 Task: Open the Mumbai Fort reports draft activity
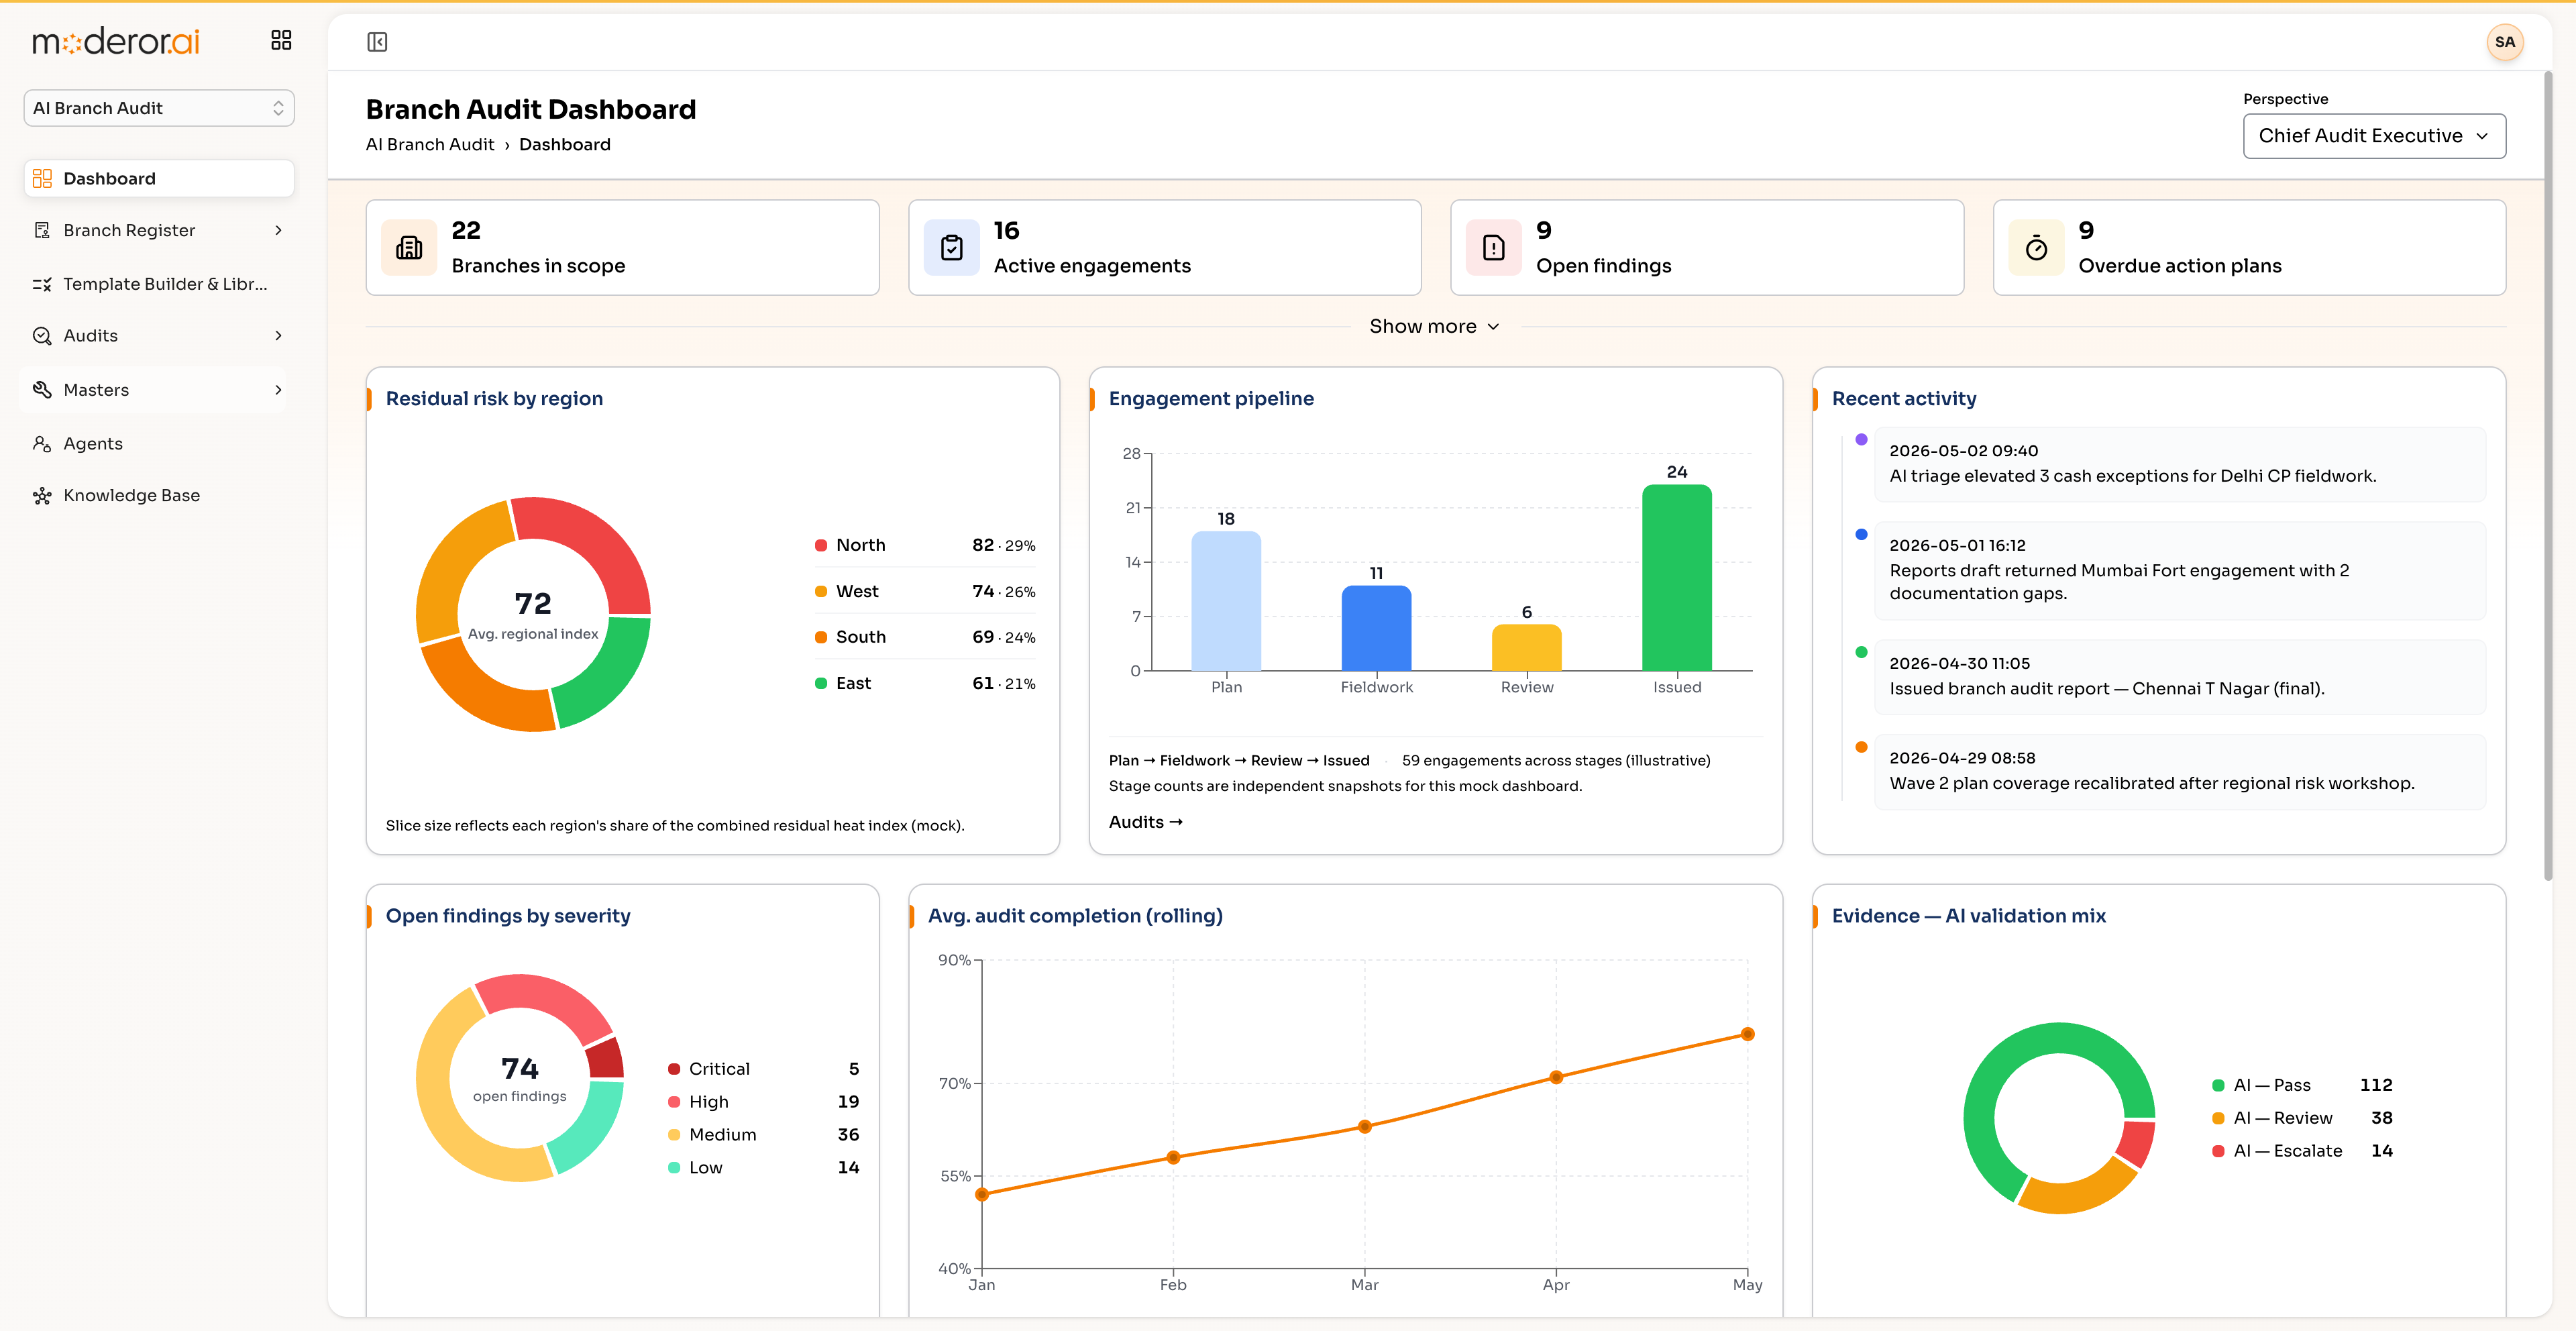coord(2179,570)
